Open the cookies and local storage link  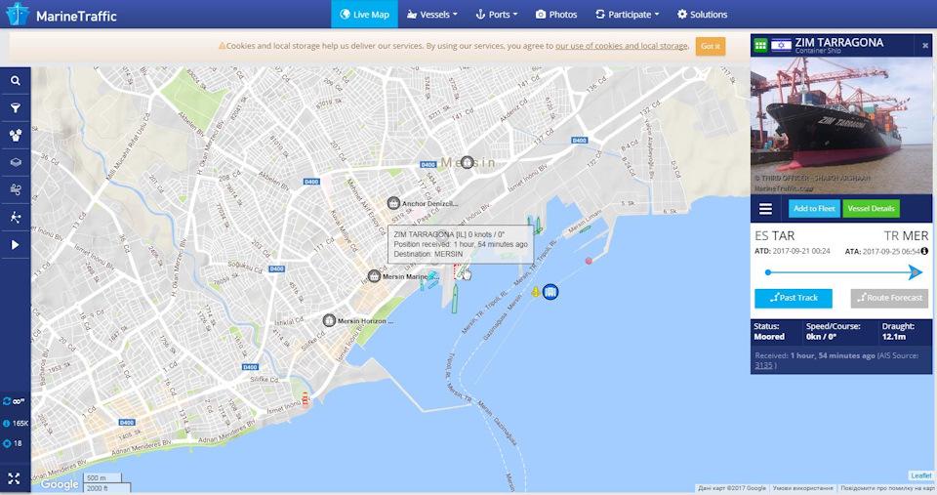[622, 46]
